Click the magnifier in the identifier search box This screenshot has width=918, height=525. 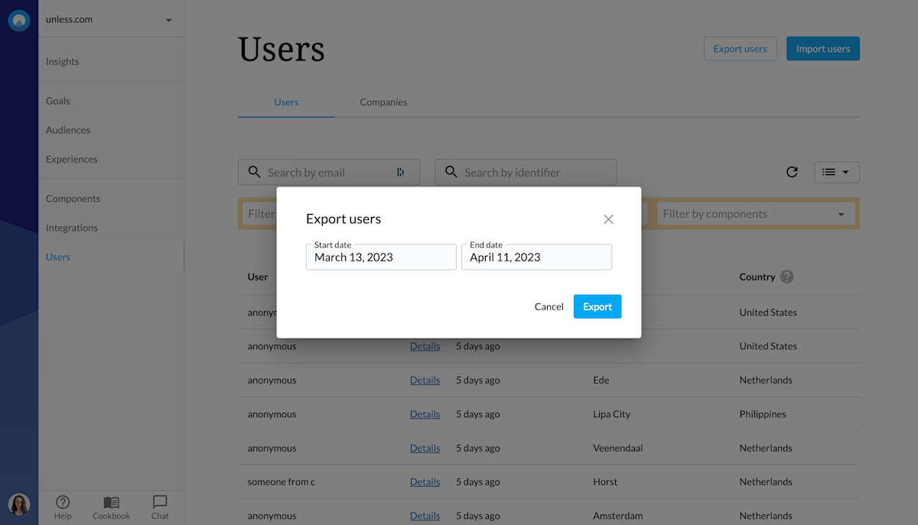coord(451,172)
